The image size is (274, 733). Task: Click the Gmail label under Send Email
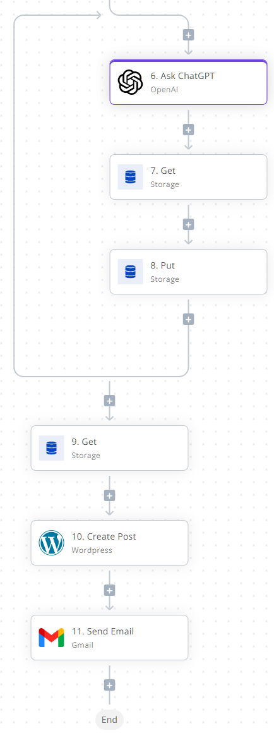(x=83, y=645)
